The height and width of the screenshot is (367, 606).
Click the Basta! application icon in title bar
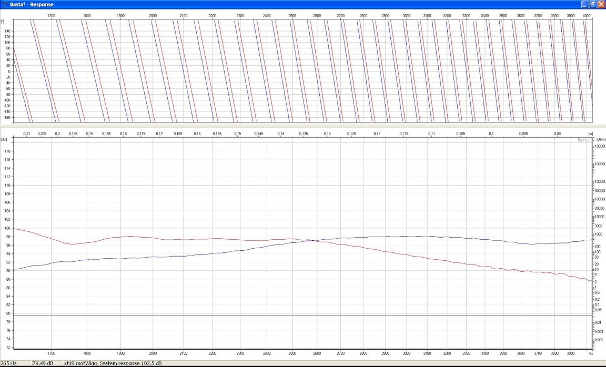tap(5, 4)
